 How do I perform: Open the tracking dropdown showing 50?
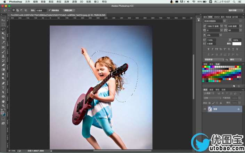240,30
